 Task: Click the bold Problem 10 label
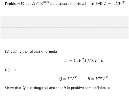click(x=15, y=4)
